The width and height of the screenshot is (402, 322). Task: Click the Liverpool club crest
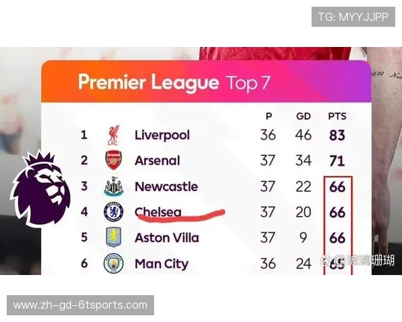point(113,136)
